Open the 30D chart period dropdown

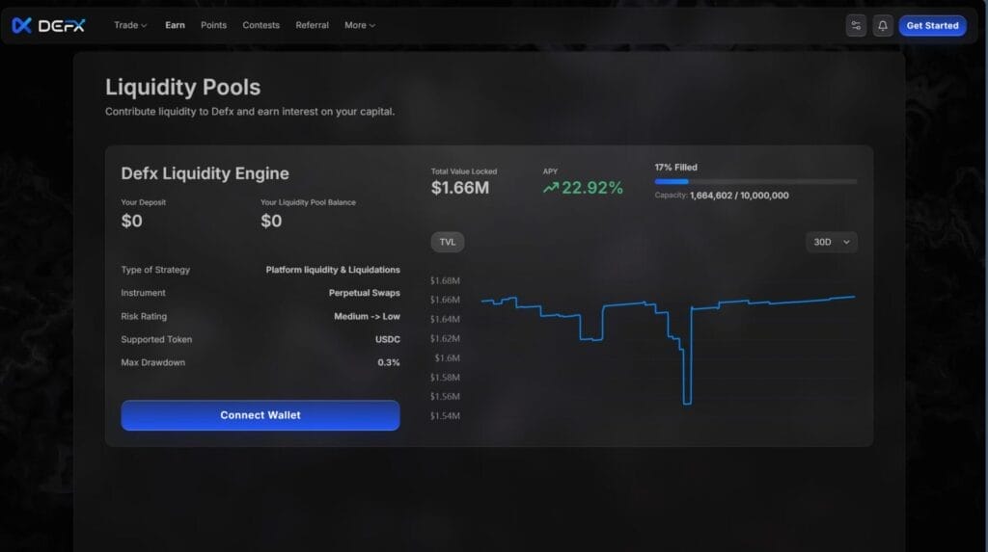(x=831, y=242)
